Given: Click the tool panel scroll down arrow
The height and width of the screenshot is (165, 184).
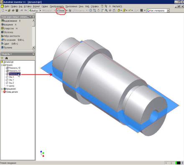Looking at the screenshot, I should pyautogui.click(x=33, y=48).
